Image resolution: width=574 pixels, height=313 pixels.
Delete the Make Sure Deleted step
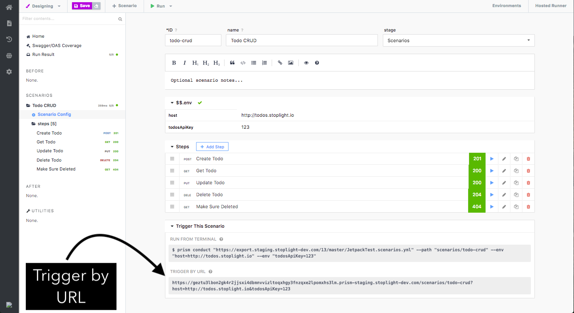tap(528, 206)
